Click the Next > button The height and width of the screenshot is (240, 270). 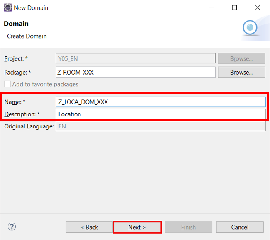point(137,227)
